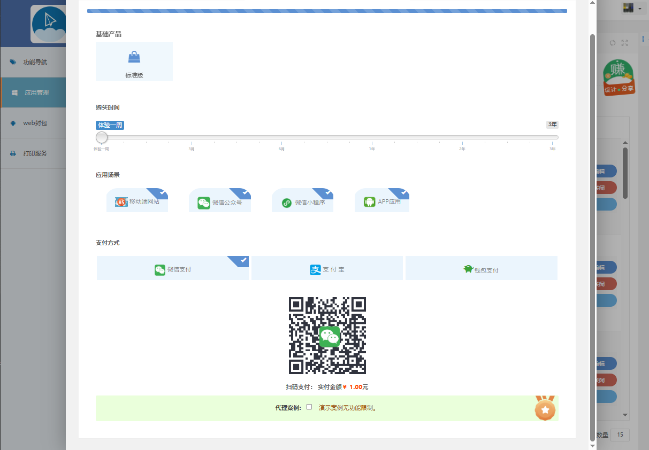Open the vertical three-dot options menu
Viewport: 649px width, 450px height.
(643, 40)
